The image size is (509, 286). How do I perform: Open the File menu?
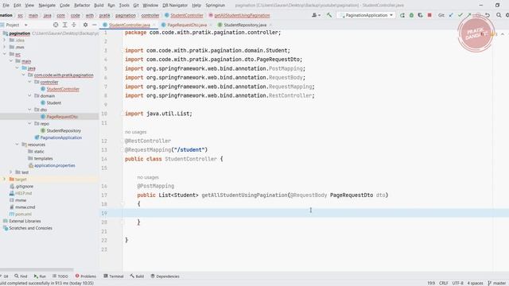click(x=6, y=6)
